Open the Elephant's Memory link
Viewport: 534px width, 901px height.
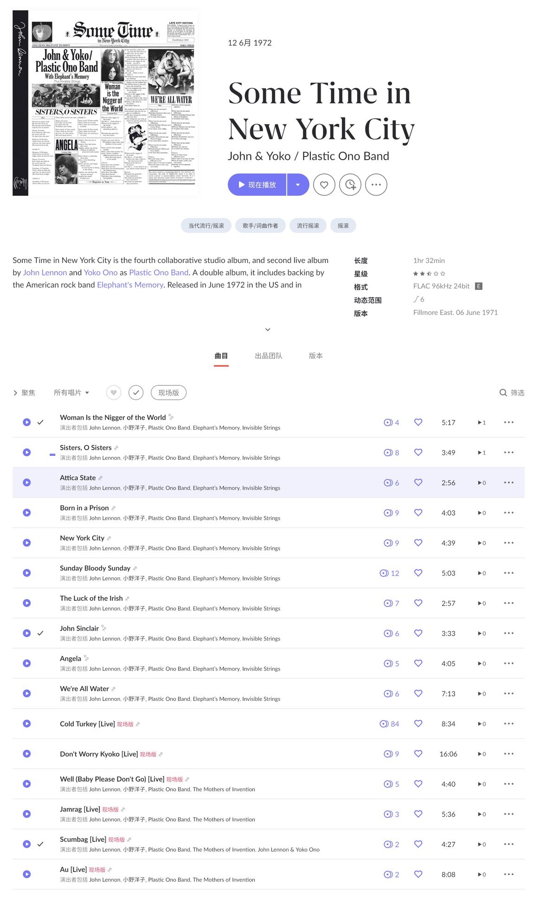pos(130,285)
